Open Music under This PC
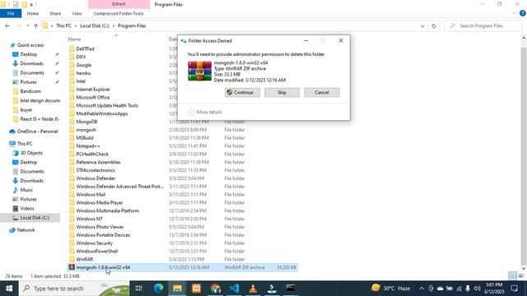 tap(26, 190)
